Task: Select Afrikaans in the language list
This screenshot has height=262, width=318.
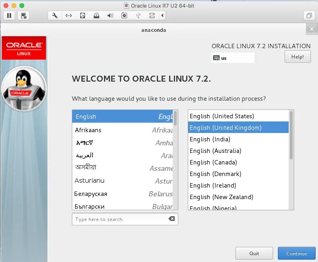Action: [x=123, y=130]
